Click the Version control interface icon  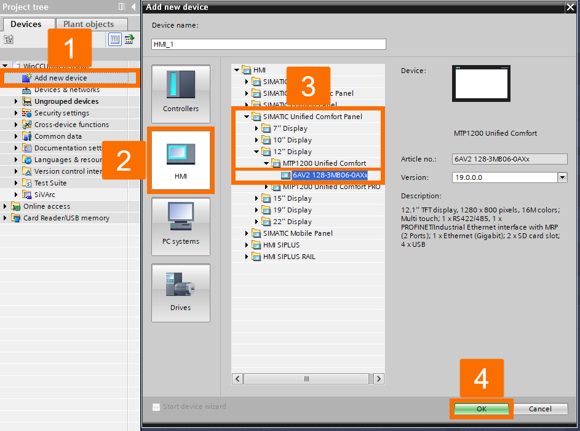click(26, 171)
